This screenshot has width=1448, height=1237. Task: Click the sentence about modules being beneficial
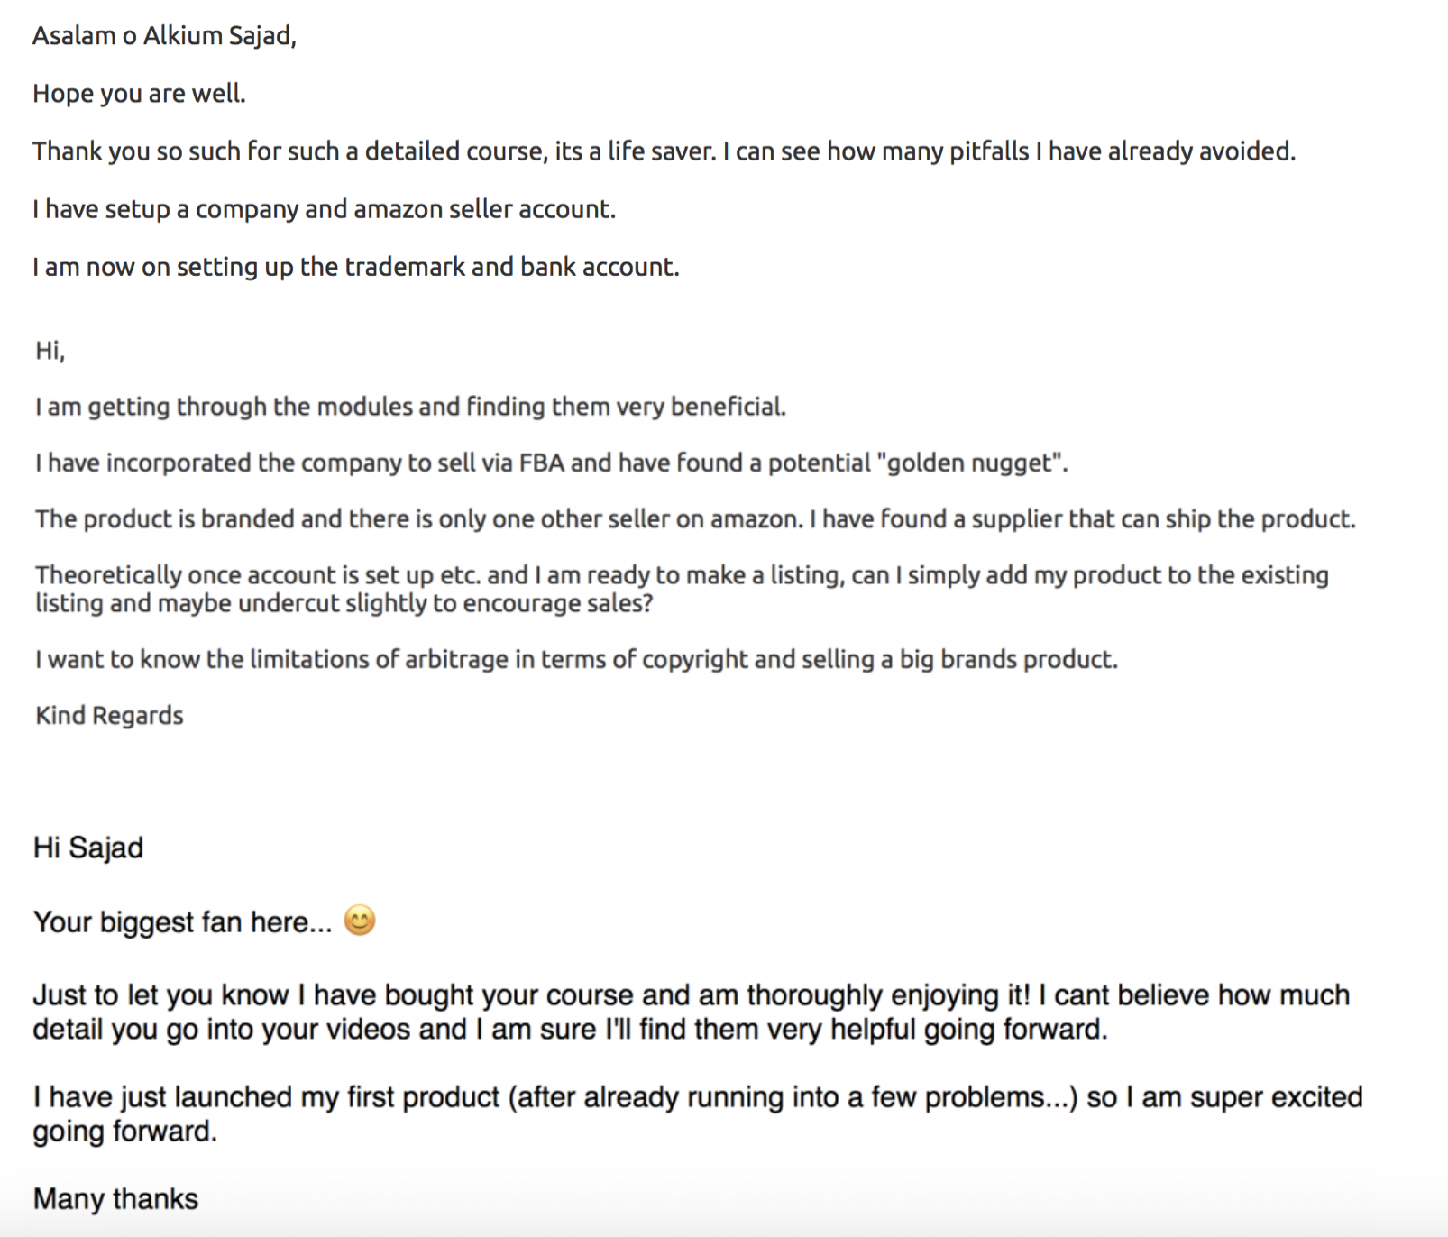tap(410, 408)
